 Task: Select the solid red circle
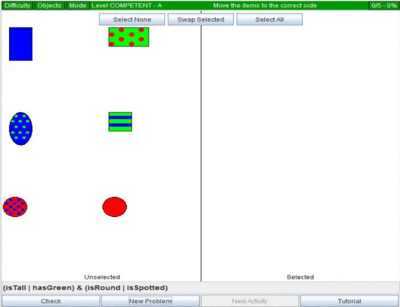coord(115,207)
